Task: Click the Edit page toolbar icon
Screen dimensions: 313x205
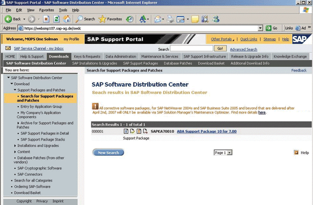Action: 180,19
